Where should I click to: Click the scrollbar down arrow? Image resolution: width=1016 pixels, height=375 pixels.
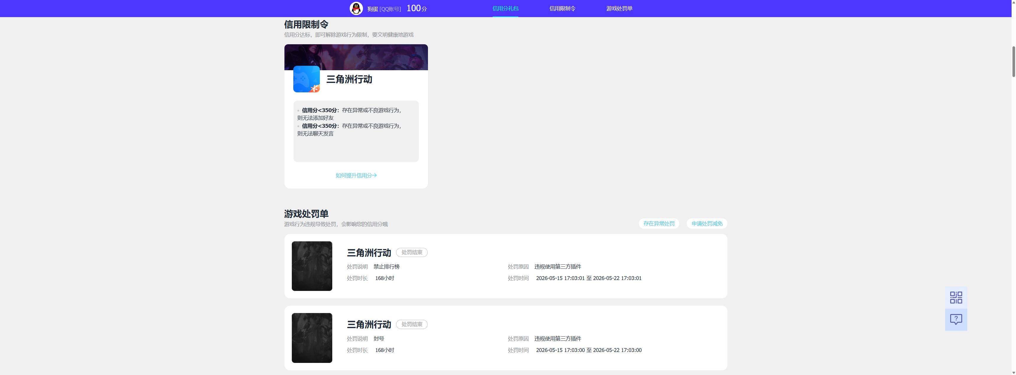click(1013, 372)
